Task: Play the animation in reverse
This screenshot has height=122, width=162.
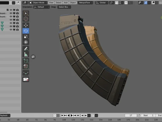Action: point(69,116)
